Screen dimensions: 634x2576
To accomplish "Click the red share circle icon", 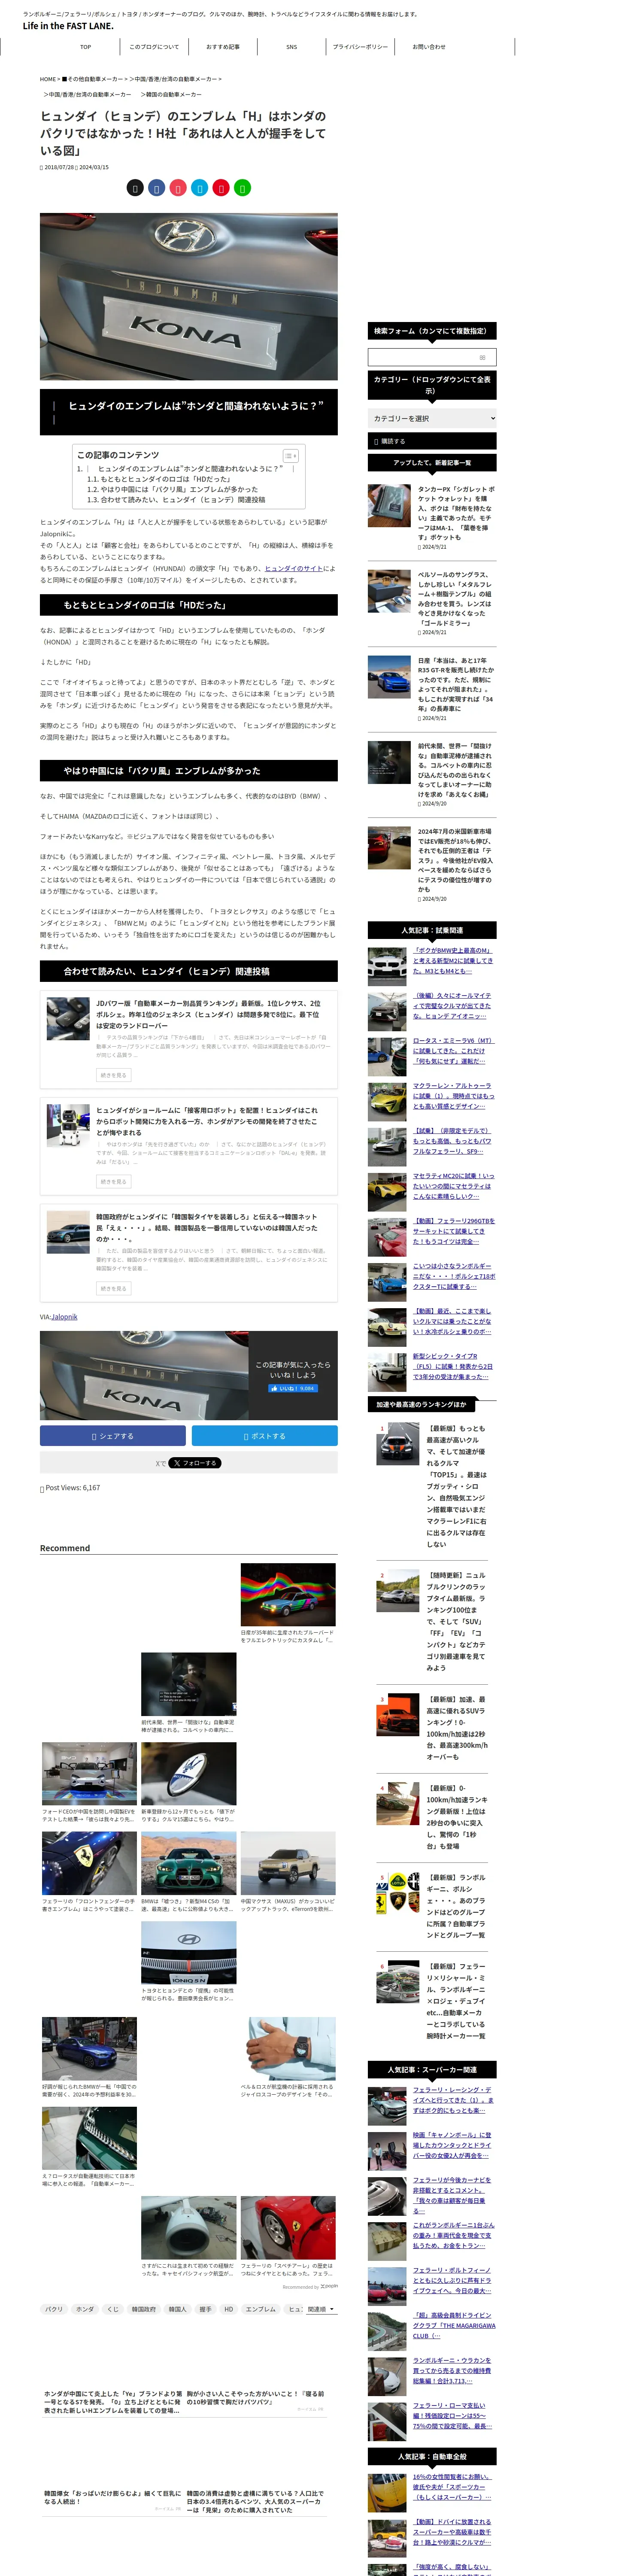I will [221, 188].
